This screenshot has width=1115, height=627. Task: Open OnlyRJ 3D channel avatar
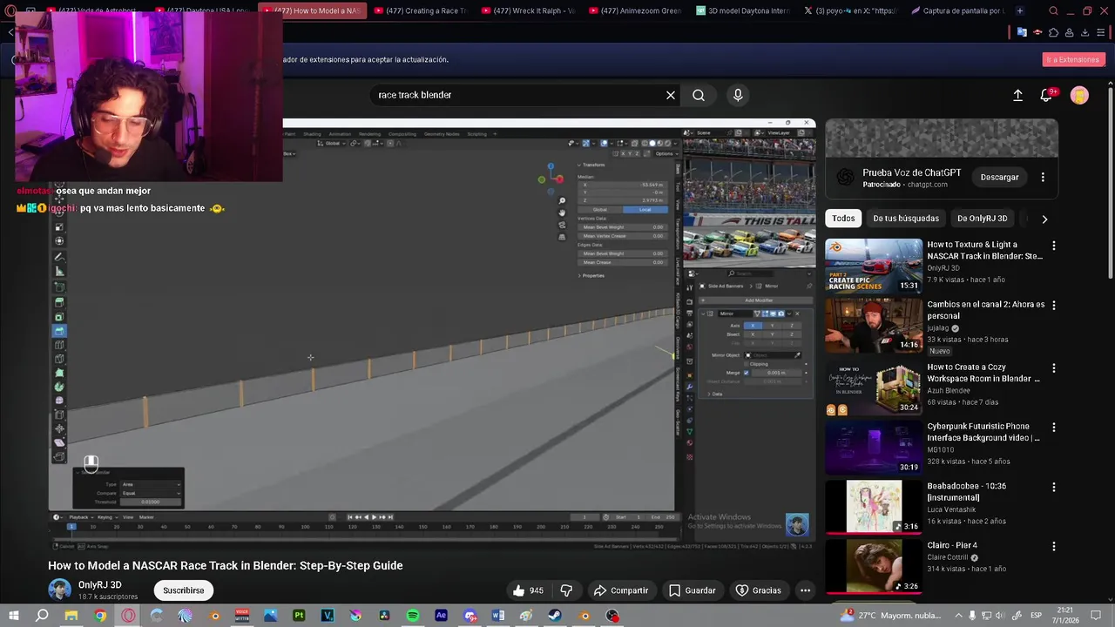(59, 590)
